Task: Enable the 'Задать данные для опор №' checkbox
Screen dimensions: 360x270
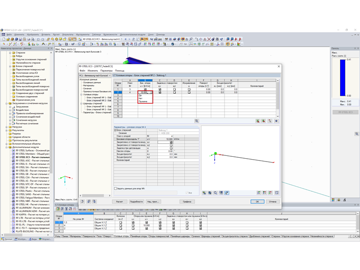Action: (116, 189)
